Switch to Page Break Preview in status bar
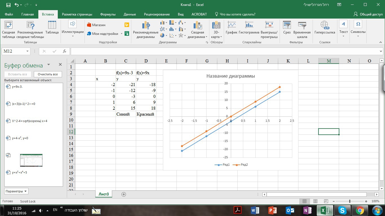385x216 pixels. pos(326,201)
